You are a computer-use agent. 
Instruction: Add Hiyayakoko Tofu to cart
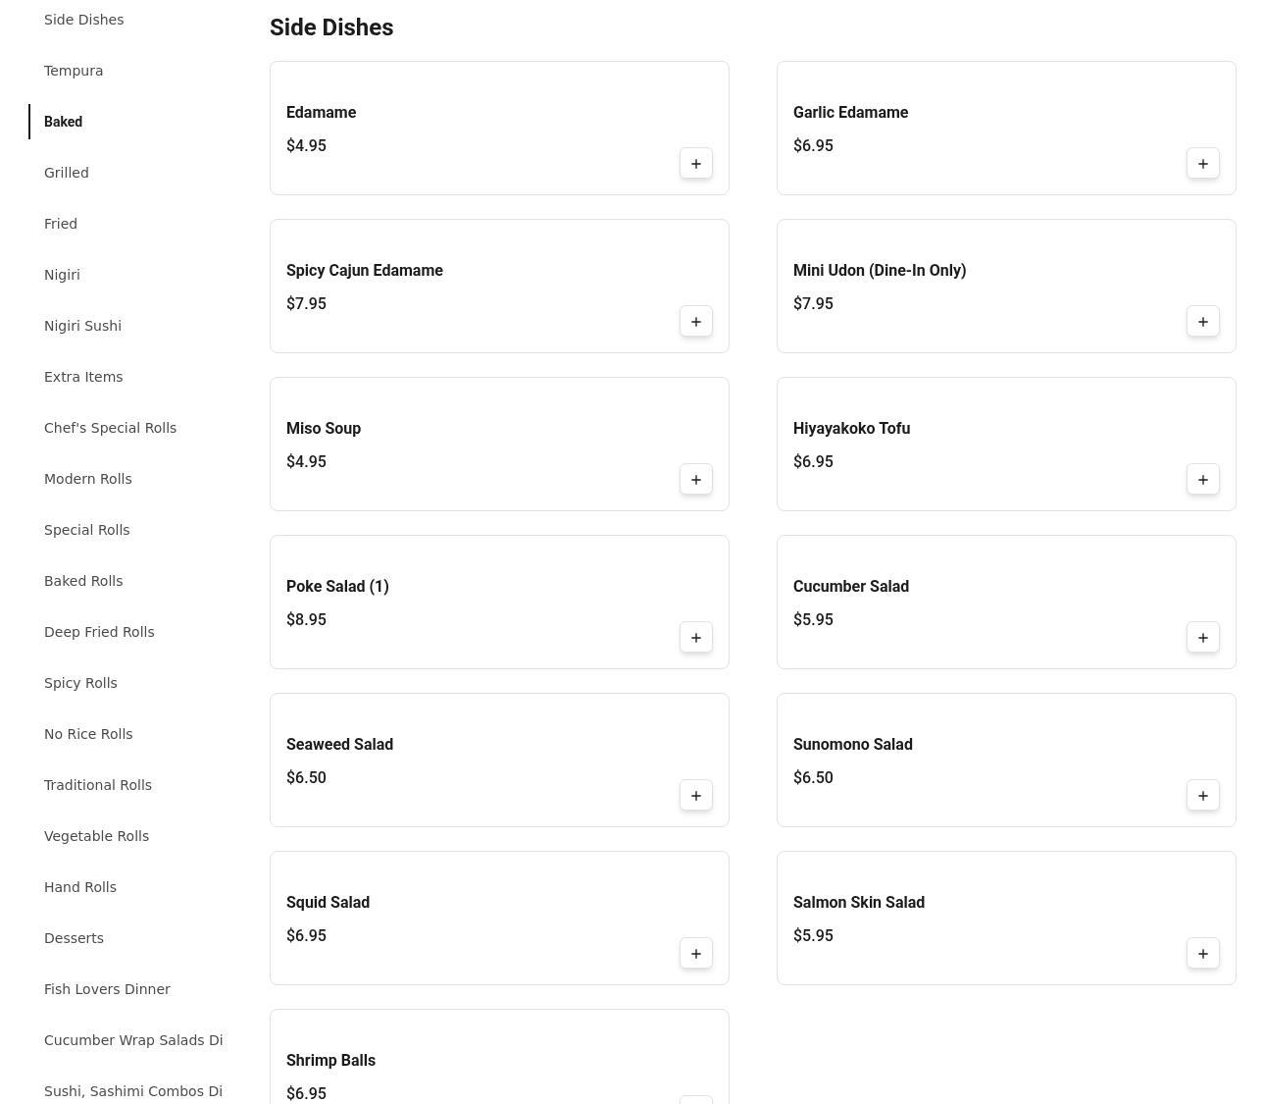tap(1203, 480)
